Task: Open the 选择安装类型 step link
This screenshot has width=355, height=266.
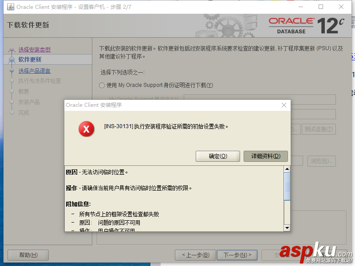Action: [x=35, y=49]
